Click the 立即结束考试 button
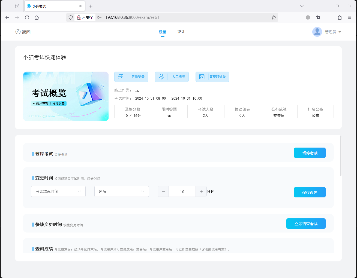This screenshot has width=357, height=278. 306,224
